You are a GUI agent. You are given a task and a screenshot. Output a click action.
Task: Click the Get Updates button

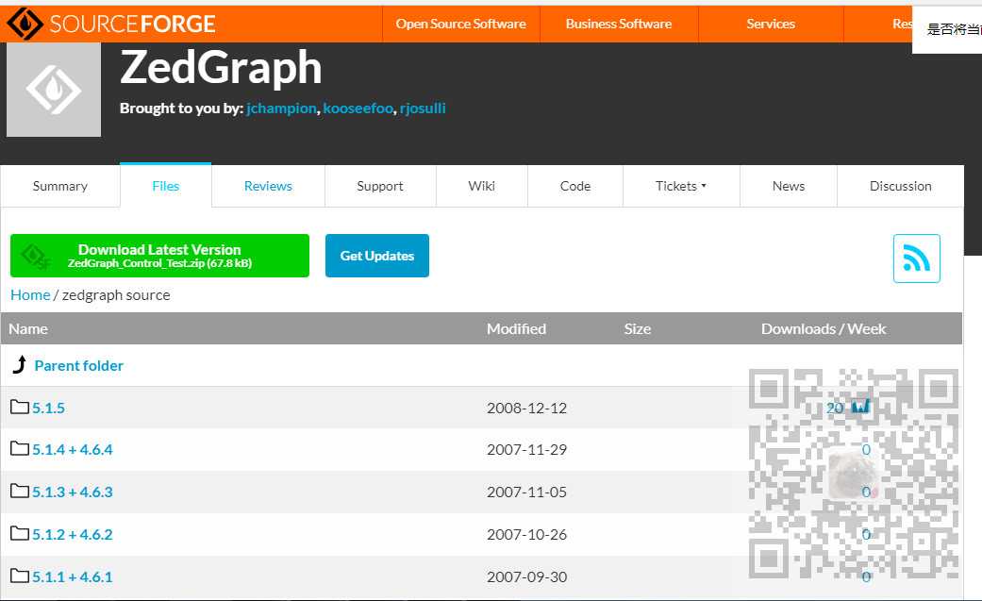(377, 256)
